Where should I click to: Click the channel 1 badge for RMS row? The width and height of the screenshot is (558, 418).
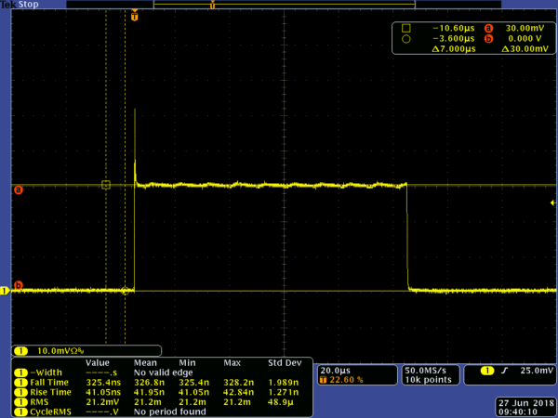coord(20,402)
